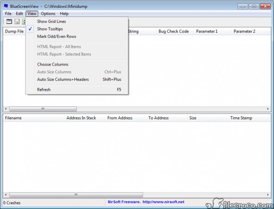Screen dimensions: 274x209
Task: Click lower pane scroll left arrow
Action: 6,195
